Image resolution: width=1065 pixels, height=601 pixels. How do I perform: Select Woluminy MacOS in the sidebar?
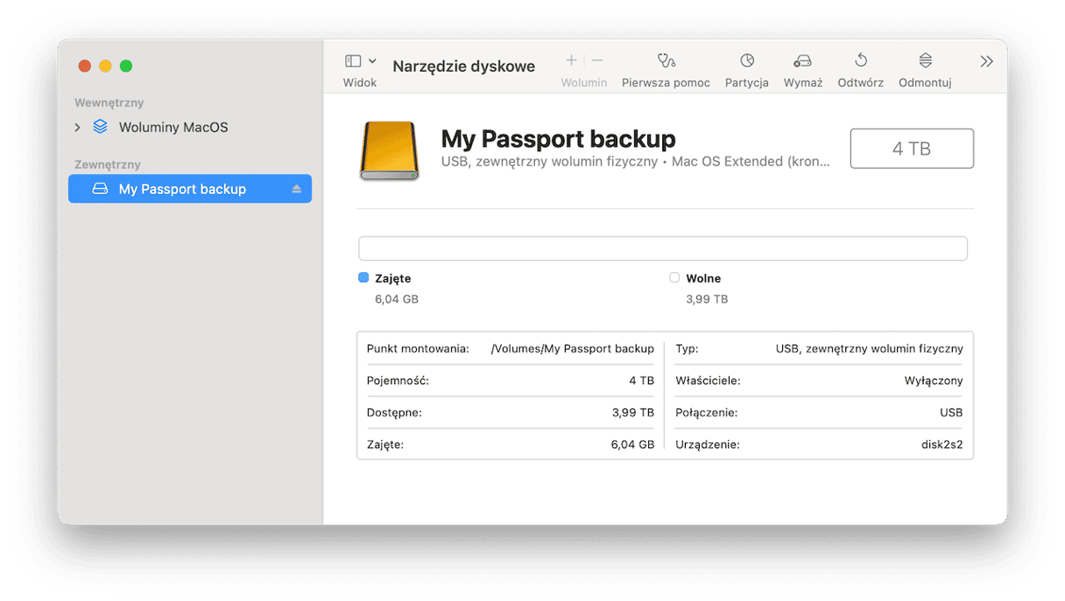click(x=173, y=128)
